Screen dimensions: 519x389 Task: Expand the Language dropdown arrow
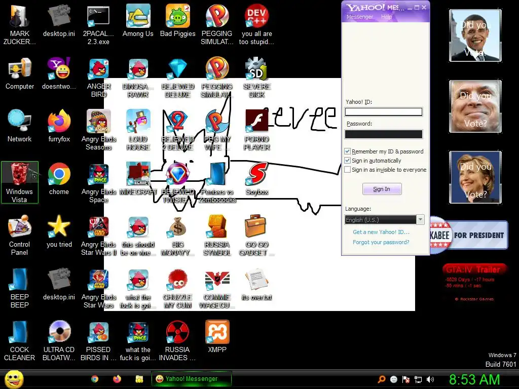(x=420, y=220)
